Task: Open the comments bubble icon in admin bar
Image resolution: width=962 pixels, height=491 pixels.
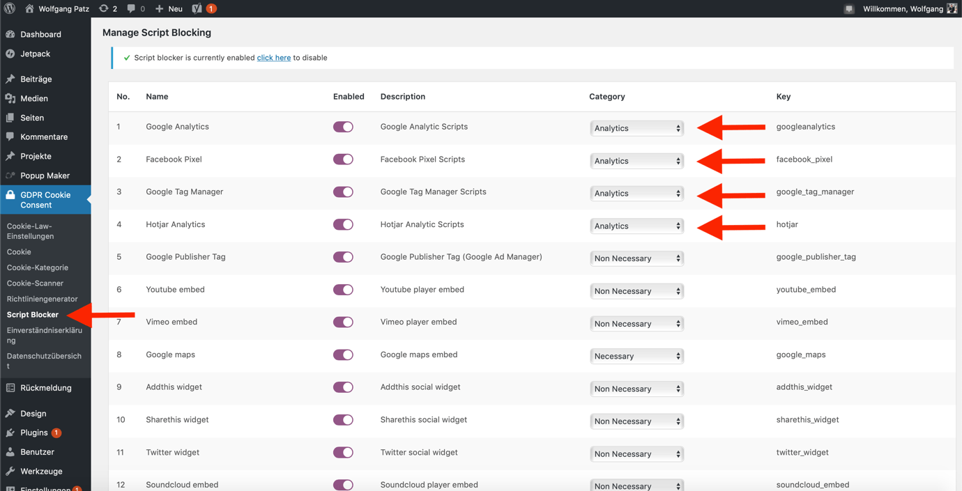Action: pyautogui.click(x=131, y=9)
